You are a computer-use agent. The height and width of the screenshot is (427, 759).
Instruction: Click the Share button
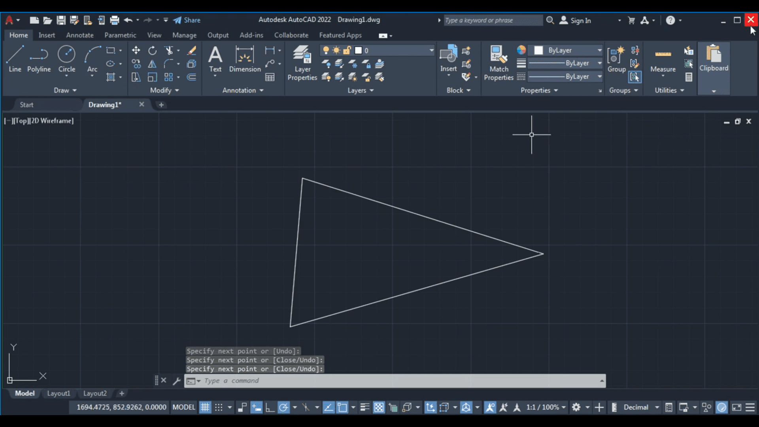point(187,20)
